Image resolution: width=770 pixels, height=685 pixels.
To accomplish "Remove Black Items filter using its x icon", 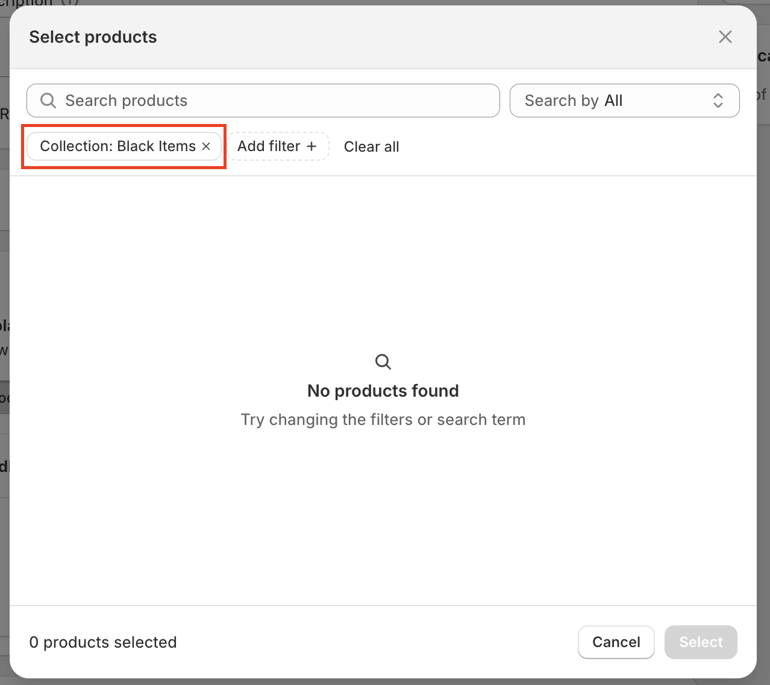I will (206, 146).
